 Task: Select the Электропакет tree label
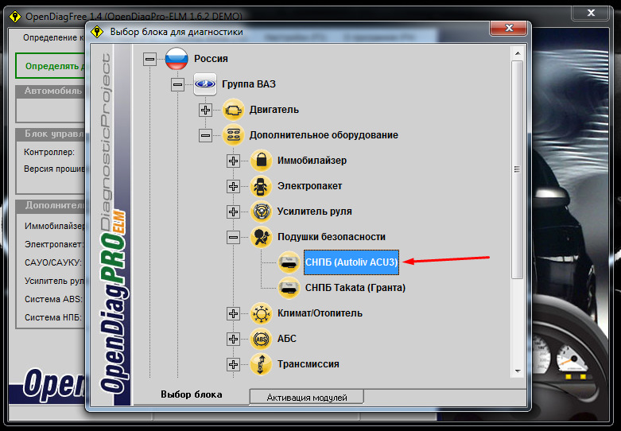click(x=310, y=186)
